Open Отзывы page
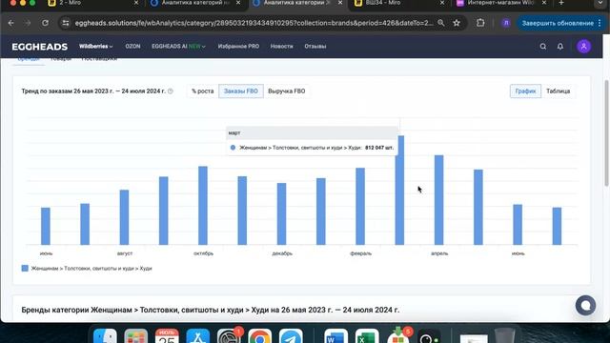The image size is (610, 343). point(315,47)
